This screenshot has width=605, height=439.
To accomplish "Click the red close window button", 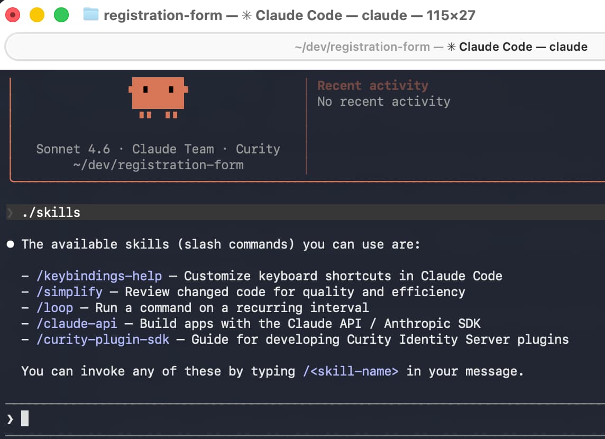I will tap(13, 15).
